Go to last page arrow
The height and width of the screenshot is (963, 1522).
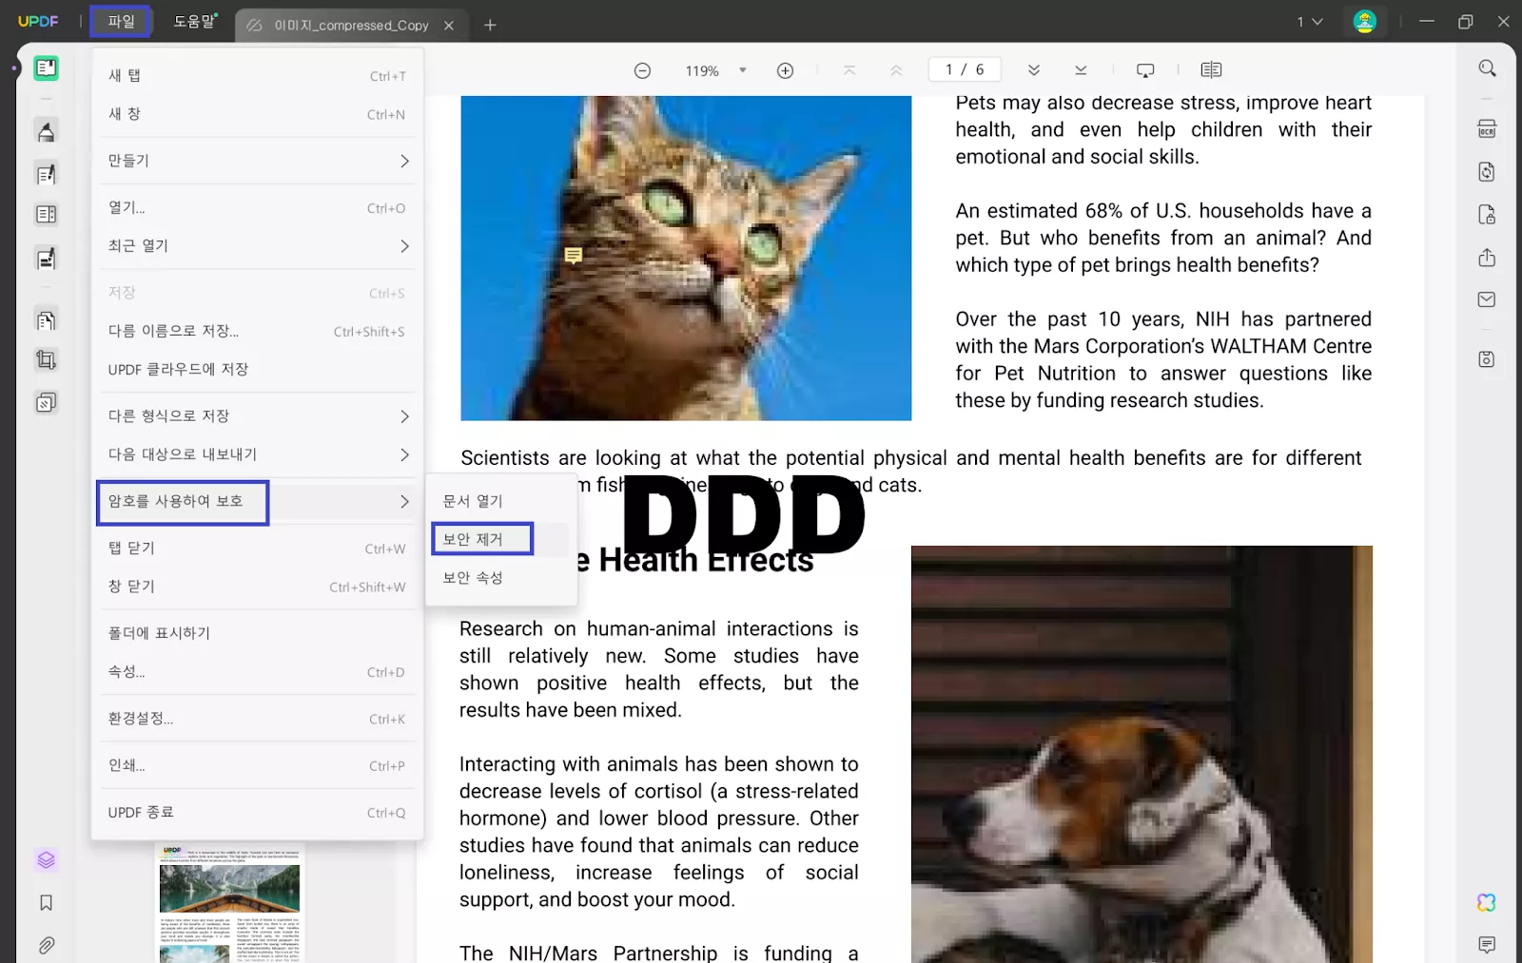pos(1081,70)
